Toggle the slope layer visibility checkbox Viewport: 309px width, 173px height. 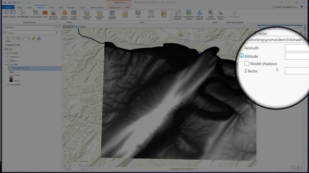click(x=8, y=61)
